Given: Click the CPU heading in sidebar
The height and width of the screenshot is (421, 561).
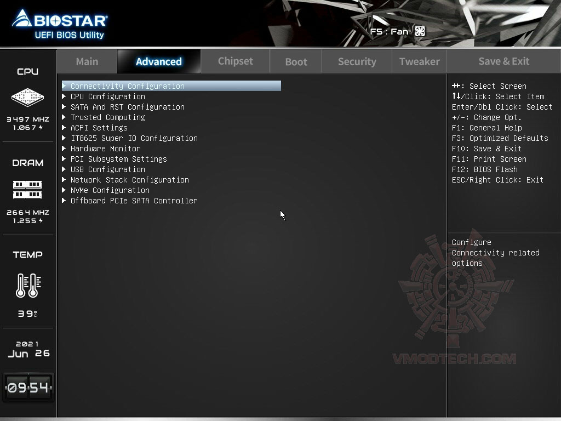Looking at the screenshot, I should click(27, 72).
